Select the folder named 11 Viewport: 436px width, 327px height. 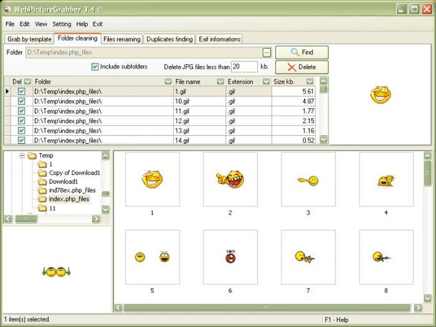52,208
